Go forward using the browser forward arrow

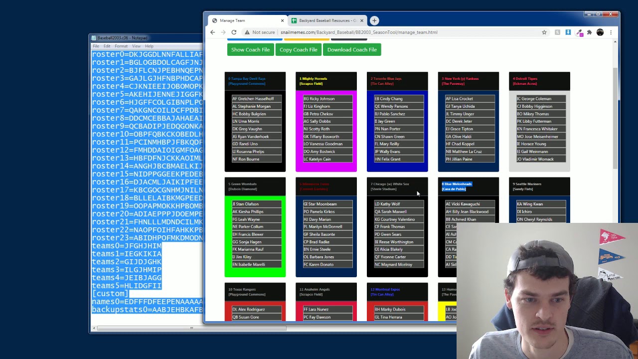[223, 32]
